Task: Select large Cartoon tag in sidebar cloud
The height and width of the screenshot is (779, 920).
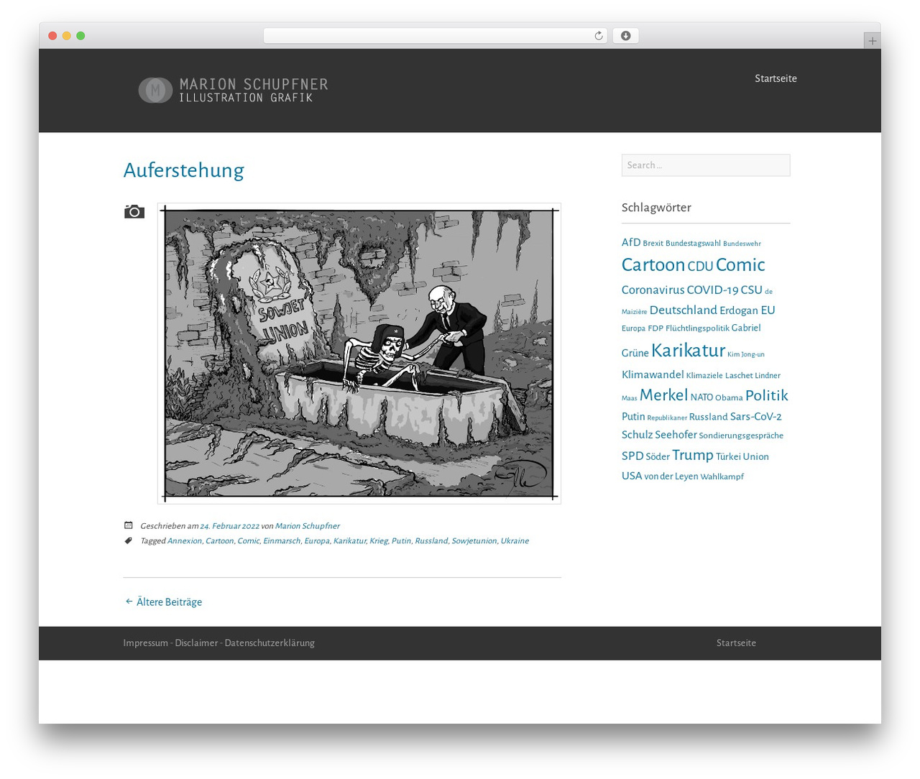Action: pyautogui.click(x=653, y=264)
